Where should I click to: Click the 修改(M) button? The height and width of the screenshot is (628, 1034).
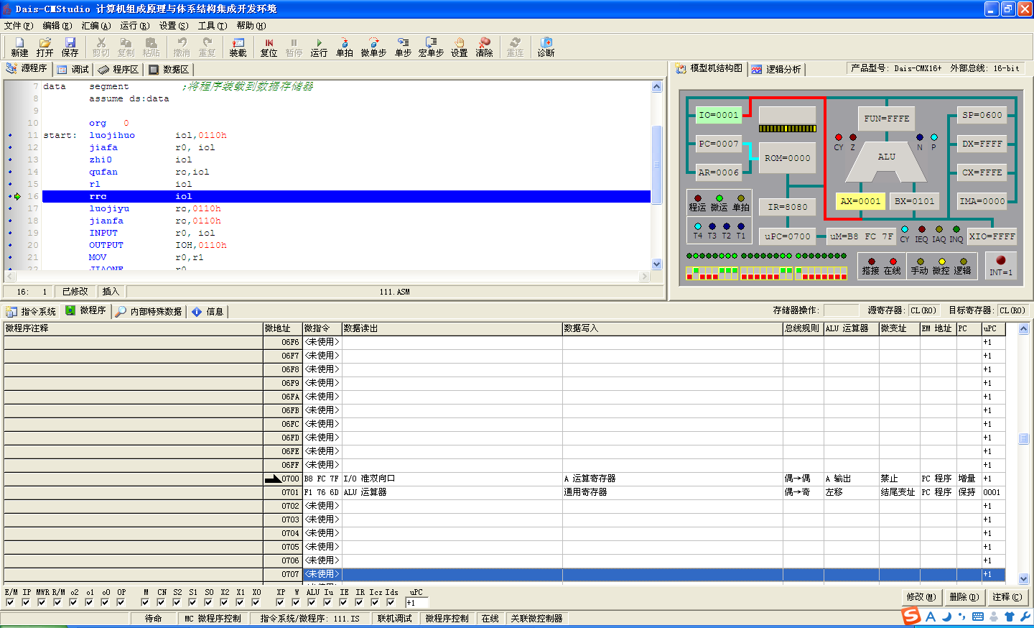[x=921, y=597]
